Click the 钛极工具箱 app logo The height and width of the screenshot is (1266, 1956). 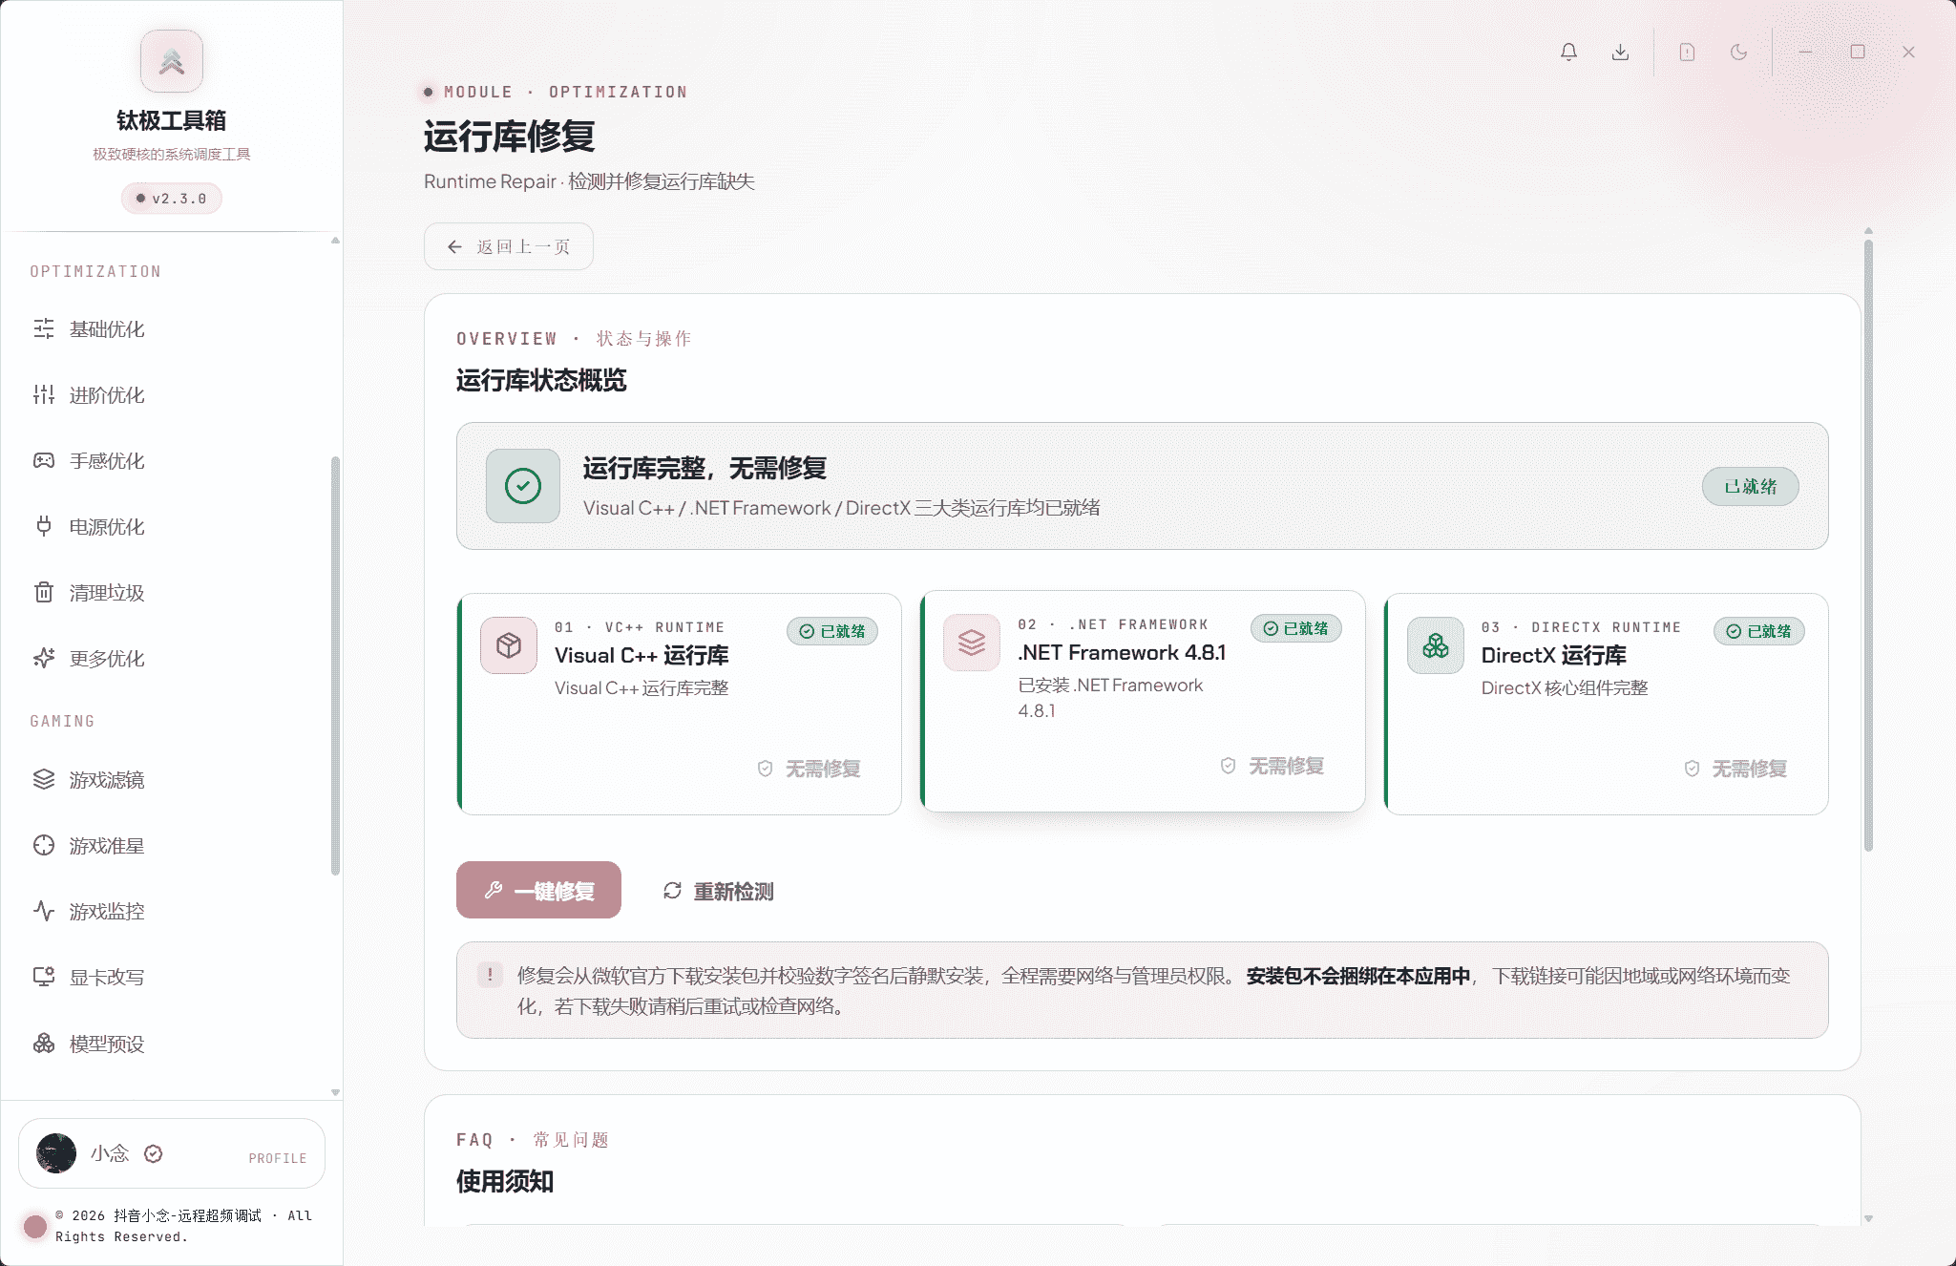click(172, 61)
